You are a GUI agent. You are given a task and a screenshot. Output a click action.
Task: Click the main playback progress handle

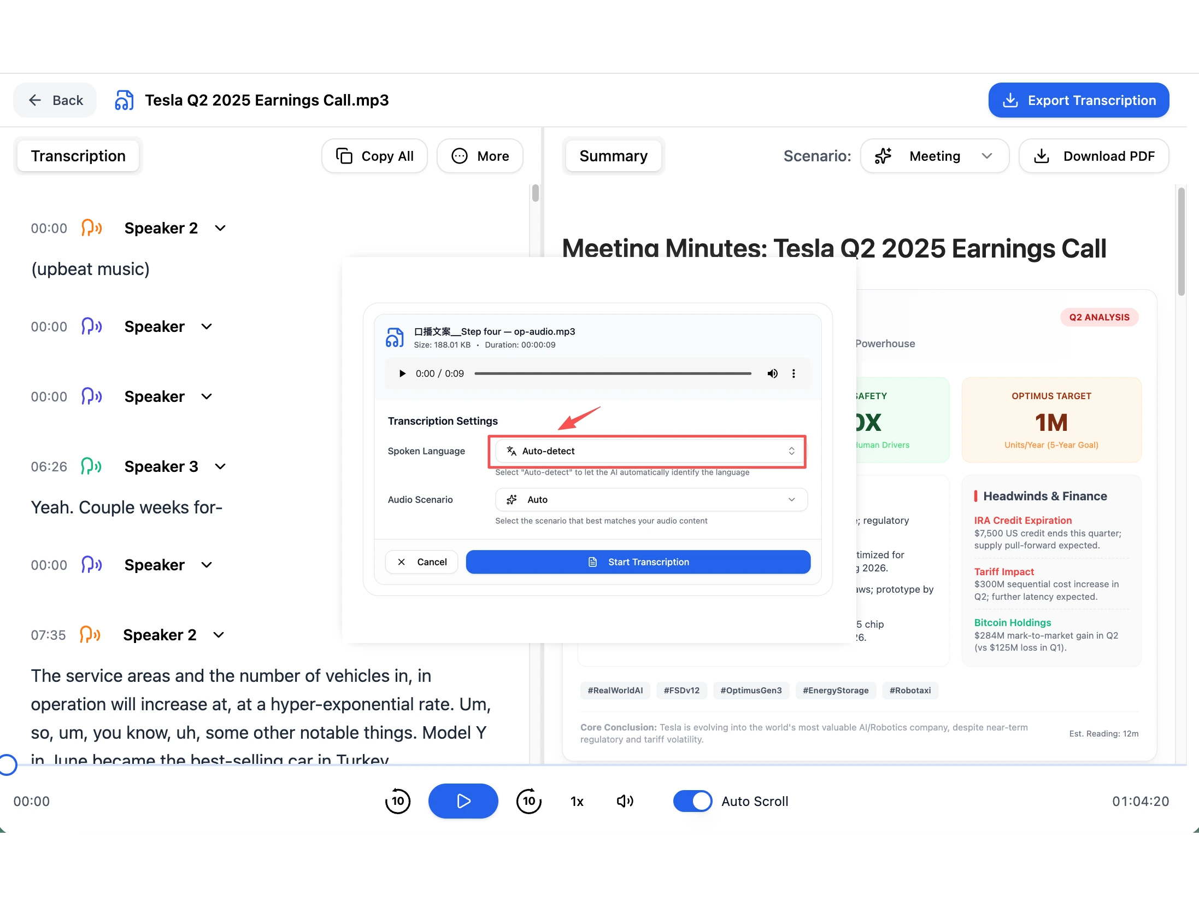pos(8,764)
